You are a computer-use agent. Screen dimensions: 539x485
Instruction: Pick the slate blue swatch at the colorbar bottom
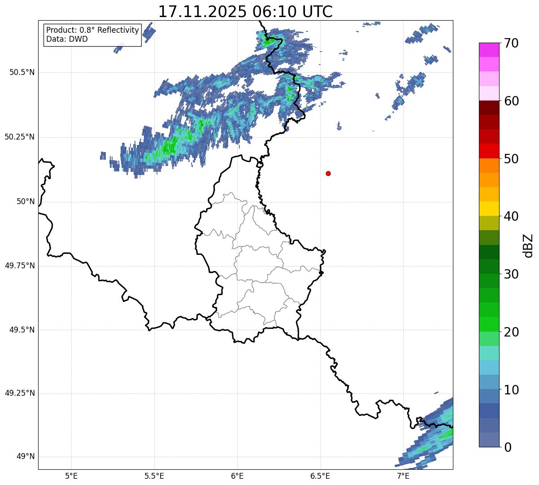pyautogui.click(x=489, y=440)
